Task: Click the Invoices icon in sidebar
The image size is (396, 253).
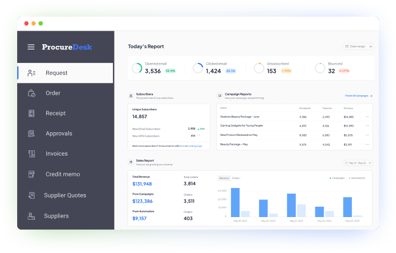Action: (32, 154)
